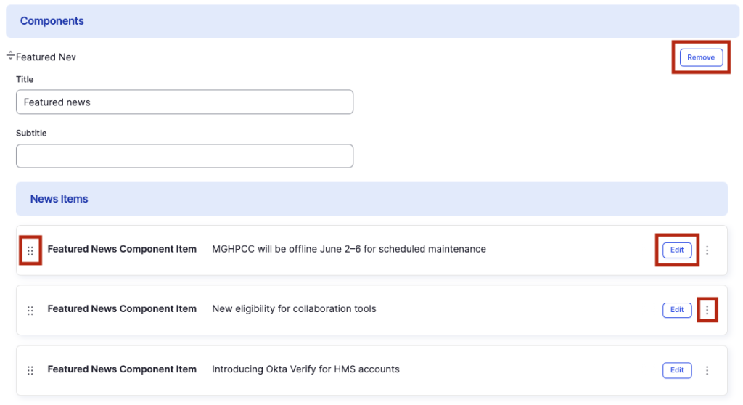Click the News Items section header
Viewport: 743px width, 405px height.
tap(59, 199)
